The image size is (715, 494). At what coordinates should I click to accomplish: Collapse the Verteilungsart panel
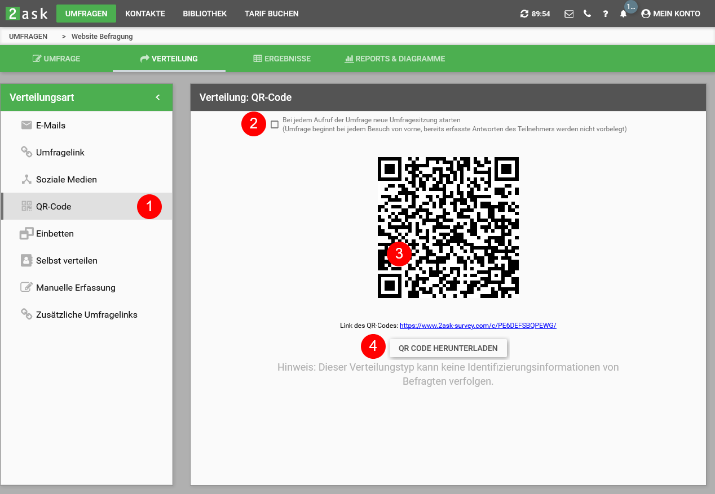click(x=158, y=97)
